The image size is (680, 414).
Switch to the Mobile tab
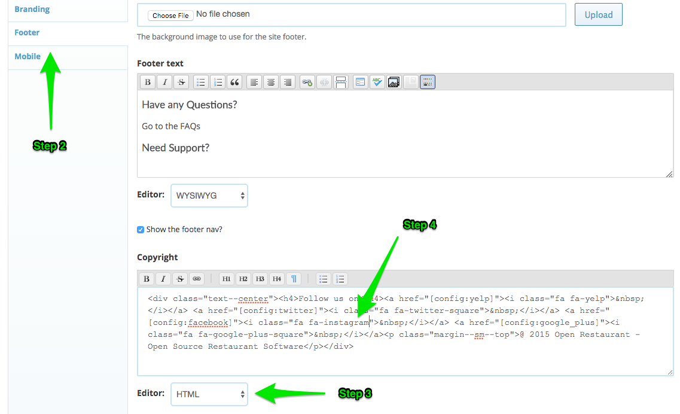[x=28, y=56]
